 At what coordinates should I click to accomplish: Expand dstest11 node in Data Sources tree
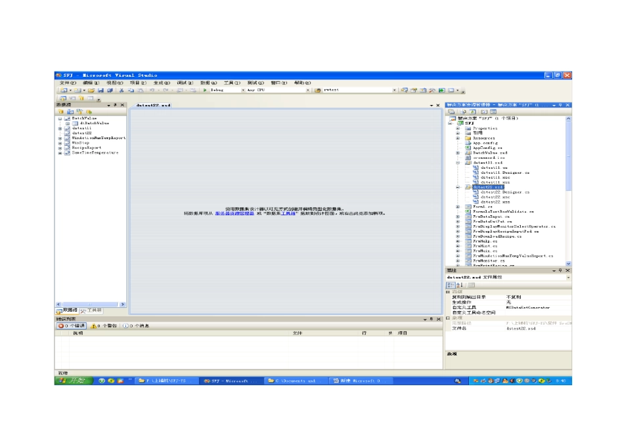coord(60,129)
